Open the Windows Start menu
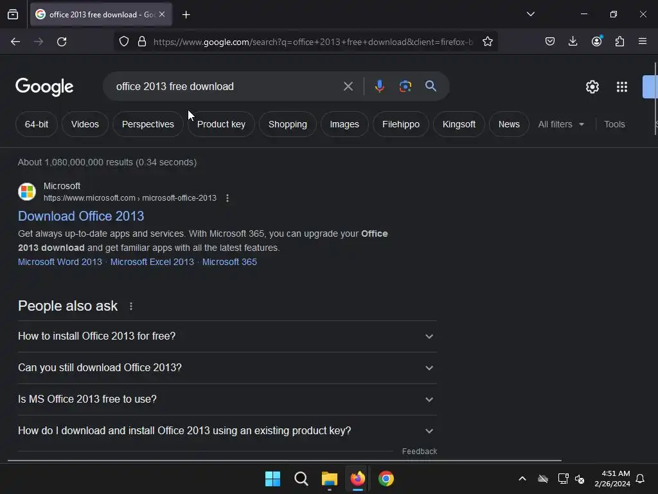 [272, 479]
